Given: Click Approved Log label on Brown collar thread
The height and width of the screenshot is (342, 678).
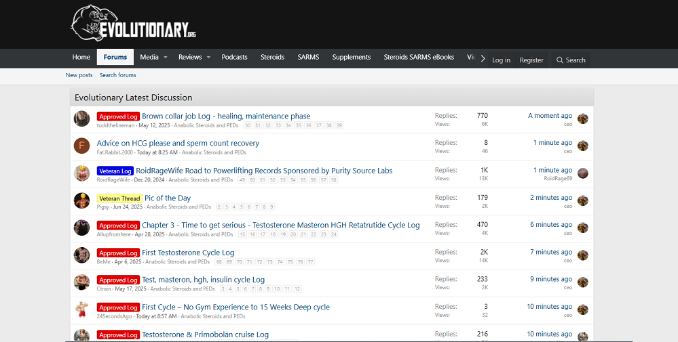Looking at the screenshot, I should click(x=118, y=116).
